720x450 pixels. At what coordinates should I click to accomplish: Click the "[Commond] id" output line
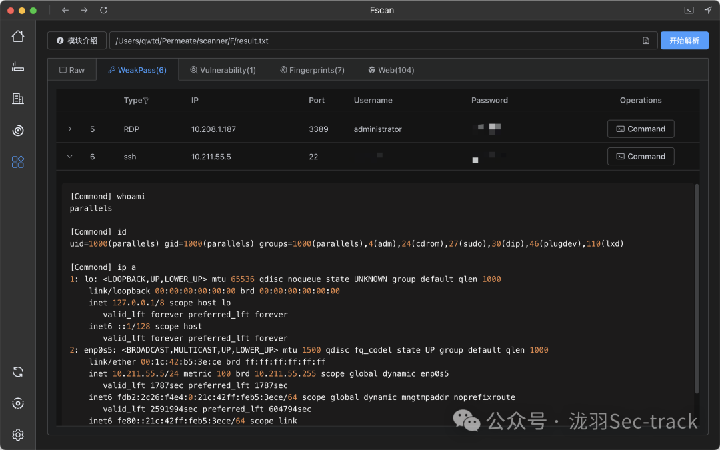(x=98, y=232)
